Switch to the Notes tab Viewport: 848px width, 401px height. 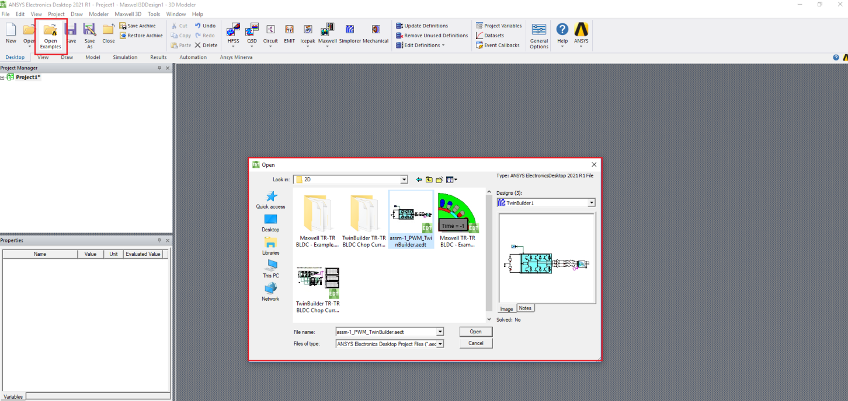(x=525, y=308)
